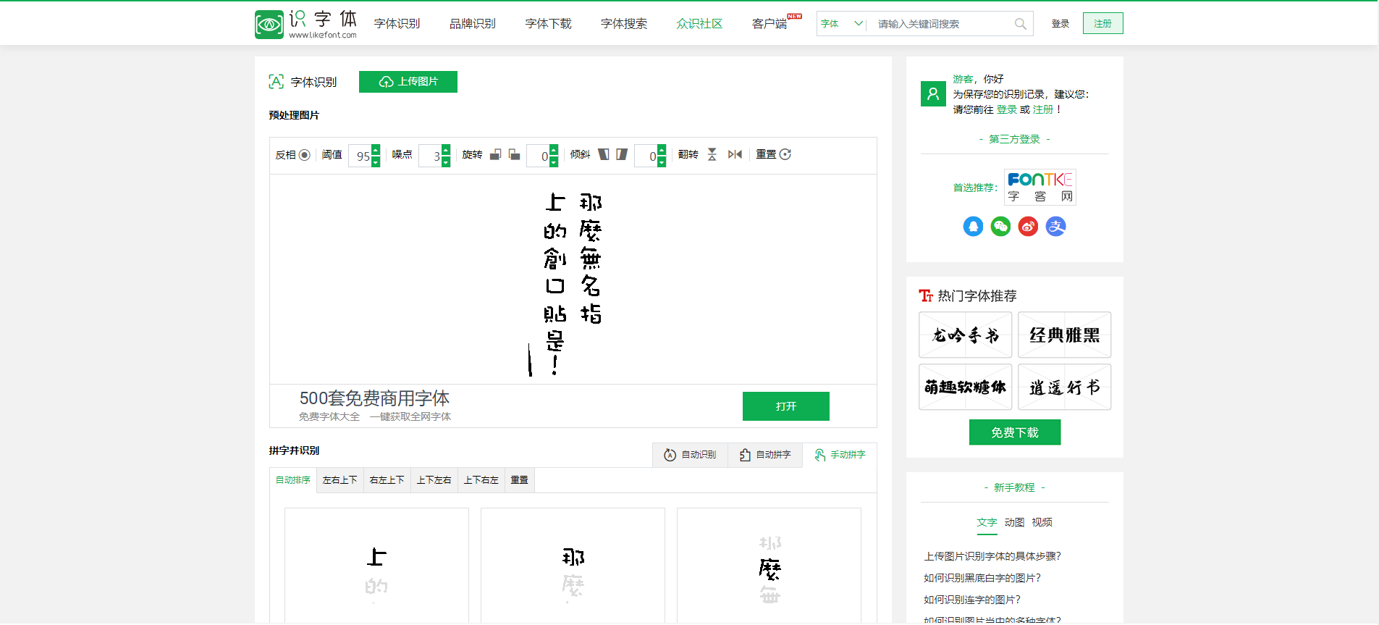The image size is (1379, 625).
Task: Open 众识社区 in top navigation
Action: pyautogui.click(x=699, y=24)
